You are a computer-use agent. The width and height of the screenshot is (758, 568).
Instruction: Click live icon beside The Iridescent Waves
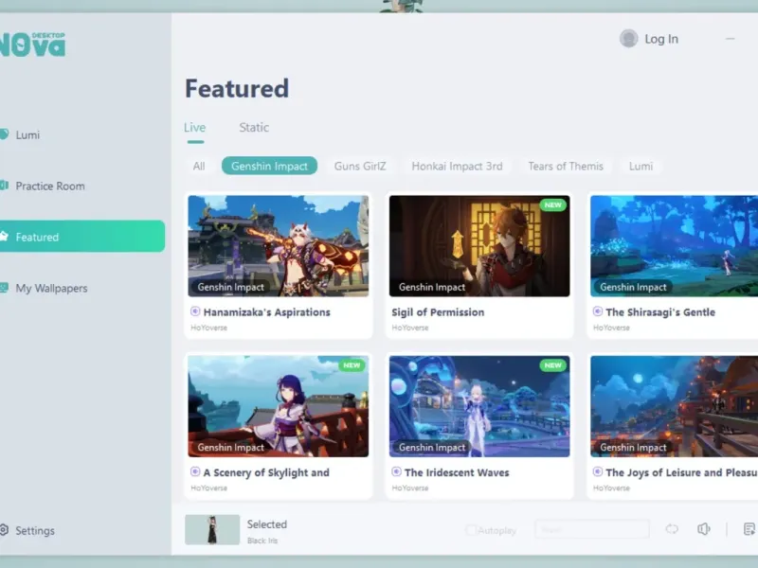pos(396,471)
